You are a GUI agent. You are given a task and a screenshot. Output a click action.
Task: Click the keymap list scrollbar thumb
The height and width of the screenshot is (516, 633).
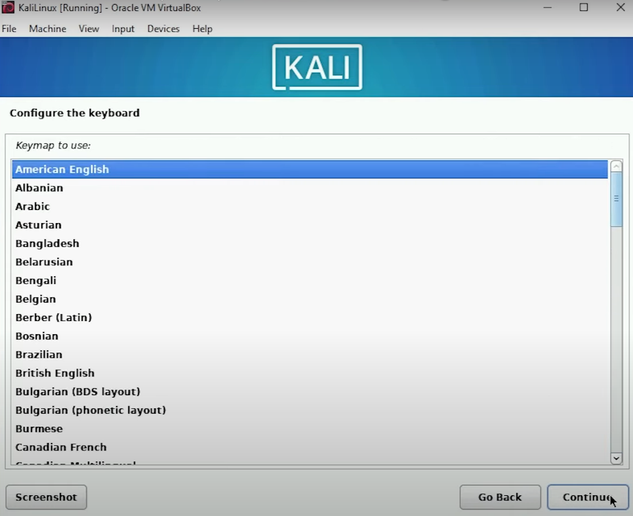(616, 199)
